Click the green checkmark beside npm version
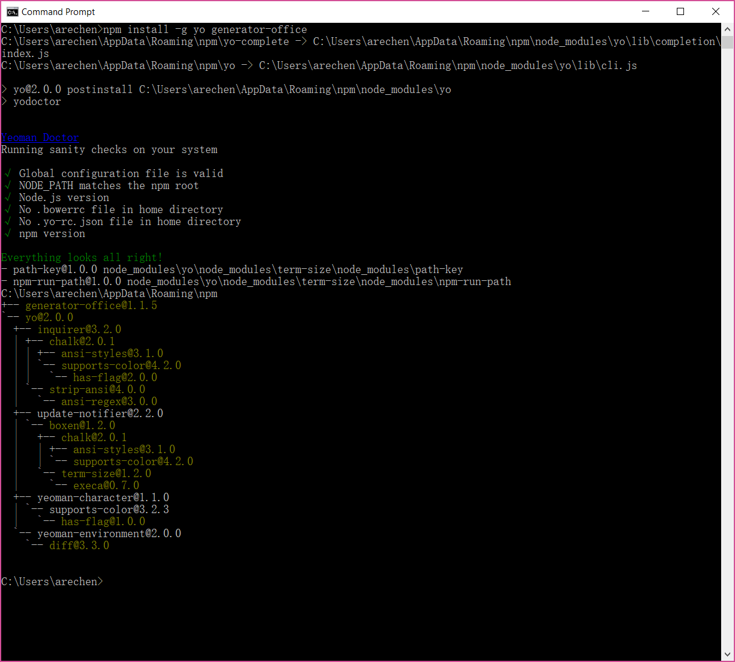This screenshot has height=662, width=735. coord(7,233)
